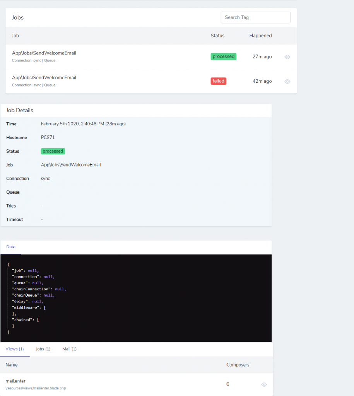Click the "chained" key in the JSON data
This screenshot has width=354, height=396.
pyautogui.click(x=23, y=320)
